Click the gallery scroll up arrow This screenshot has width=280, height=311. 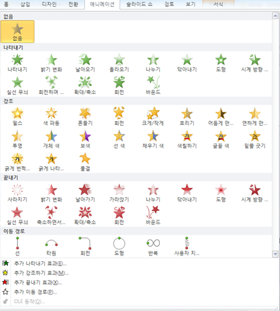coord(275,16)
